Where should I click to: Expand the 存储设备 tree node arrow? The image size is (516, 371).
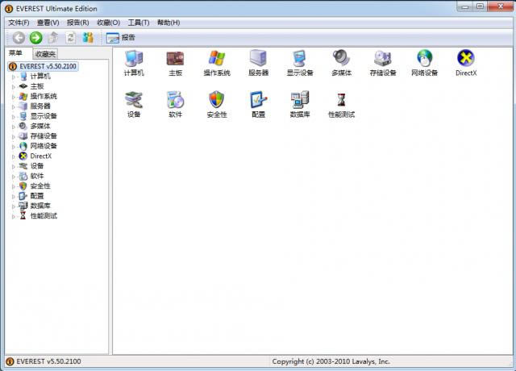coord(14,136)
